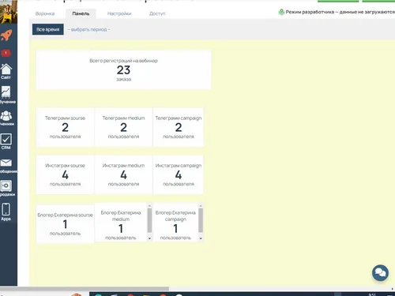The width and height of the screenshot is (395, 296).
Task: Click the developer mode bug icon
Action: pyautogui.click(x=281, y=12)
